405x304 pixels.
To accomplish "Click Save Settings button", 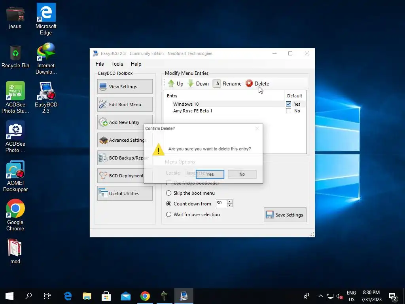I will 285,215.
